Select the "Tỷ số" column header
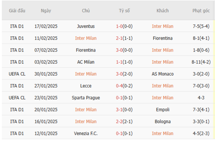The width and height of the screenshot is (215, 141). [x=124, y=11]
